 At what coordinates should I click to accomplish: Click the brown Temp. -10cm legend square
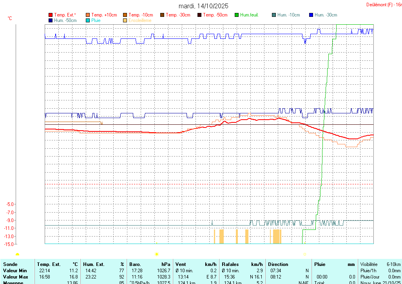(125, 15)
